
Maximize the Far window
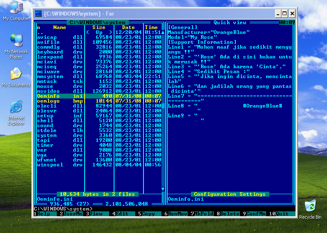[x=284, y=14]
